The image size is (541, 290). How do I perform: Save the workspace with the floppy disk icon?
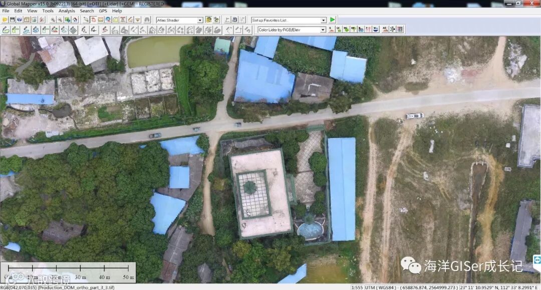(x=13, y=20)
